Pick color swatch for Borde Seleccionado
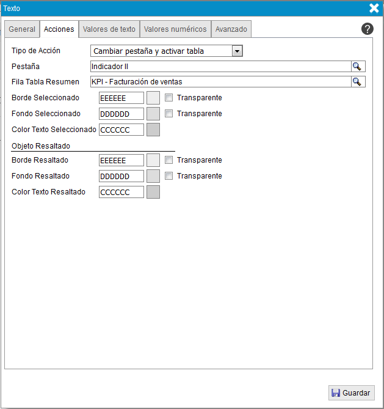Image resolution: width=384 pixels, height=409 pixels. pos(153,98)
